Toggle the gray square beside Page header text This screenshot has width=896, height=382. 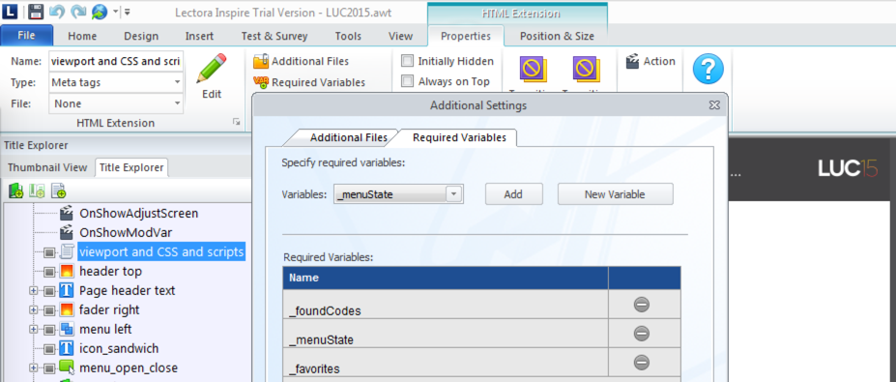click(x=49, y=291)
